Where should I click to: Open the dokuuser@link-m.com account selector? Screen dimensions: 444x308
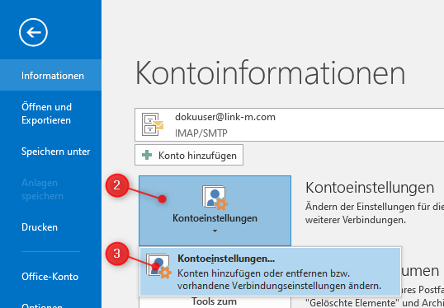289,124
